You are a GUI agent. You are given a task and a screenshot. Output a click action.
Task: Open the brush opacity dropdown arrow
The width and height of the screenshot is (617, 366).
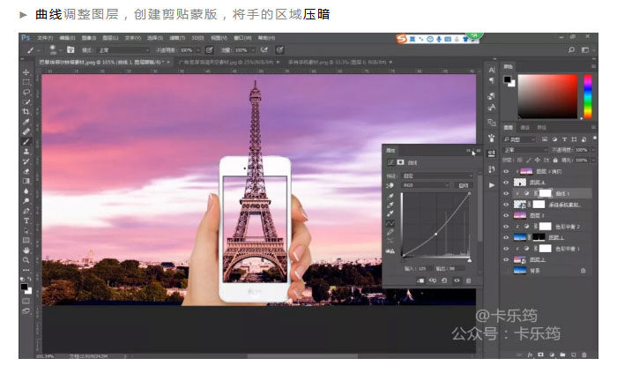(x=198, y=50)
